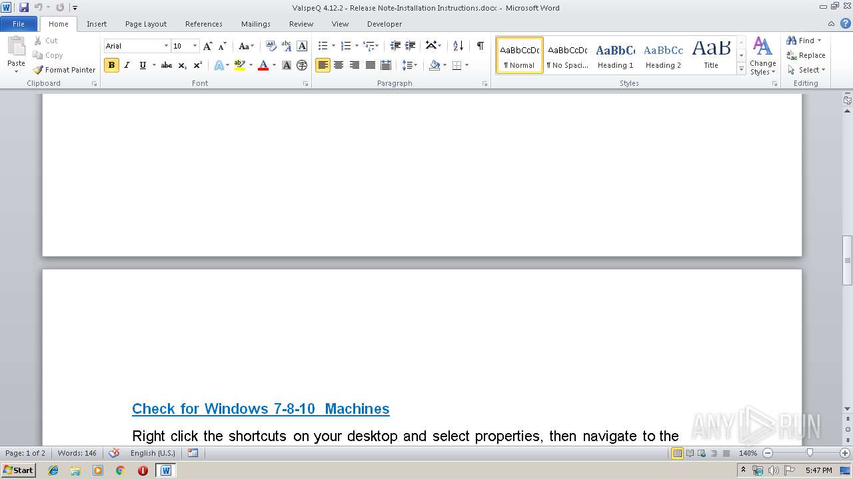The image size is (853, 479).
Task: Open the Font name dropdown
Action: [166, 46]
